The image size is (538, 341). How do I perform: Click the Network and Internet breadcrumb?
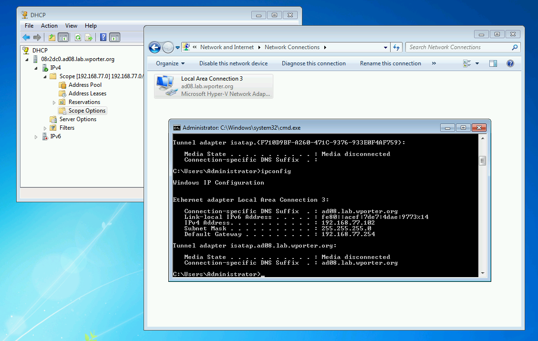[x=227, y=47]
